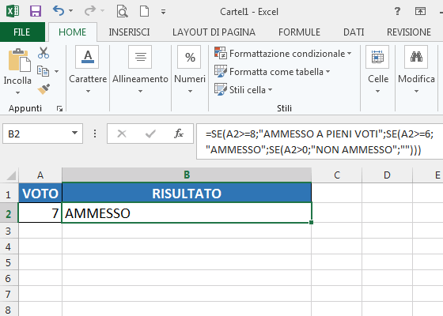The height and width of the screenshot is (316, 443).
Task: Open the Stili cella gallery
Action: pos(244,90)
